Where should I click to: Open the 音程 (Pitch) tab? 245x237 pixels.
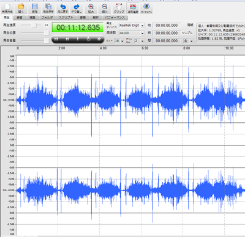pyautogui.click(x=83, y=18)
